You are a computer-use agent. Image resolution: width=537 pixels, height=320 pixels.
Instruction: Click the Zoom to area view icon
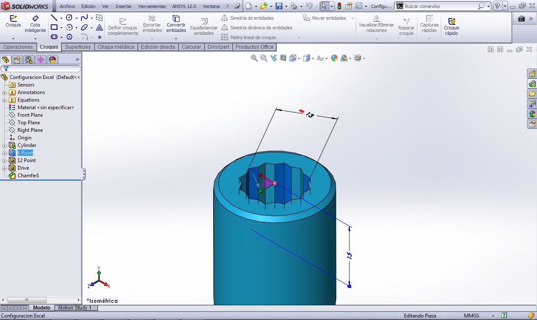(263, 58)
